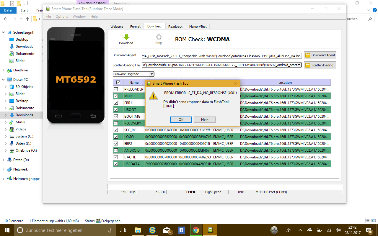This screenshot has height=236, width=378.
Task: Click OK in the BROM error dialog
Action: pyautogui.click(x=181, y=119)
